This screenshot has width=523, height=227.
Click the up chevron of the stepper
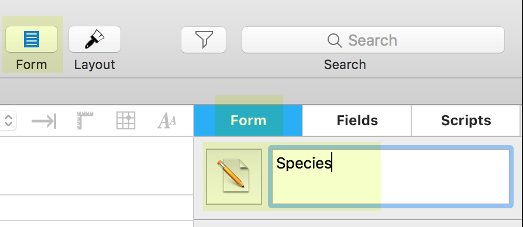pos(9,117)
